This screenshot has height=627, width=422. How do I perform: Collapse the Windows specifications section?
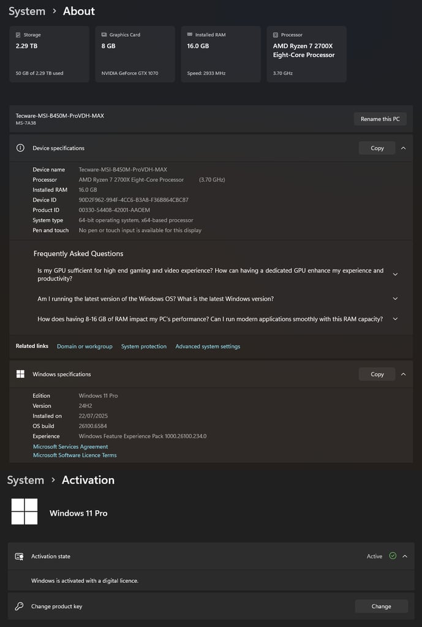pyautogui.click(x=403, y=374)
